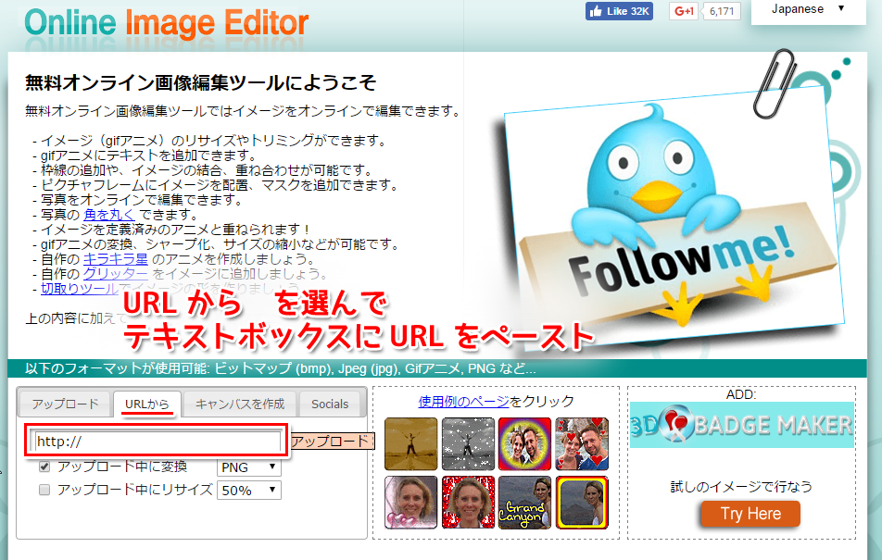Screen dimensions: 882x560
Task: Click the 3D Badge Maker banner
Action: coord(742,425)
